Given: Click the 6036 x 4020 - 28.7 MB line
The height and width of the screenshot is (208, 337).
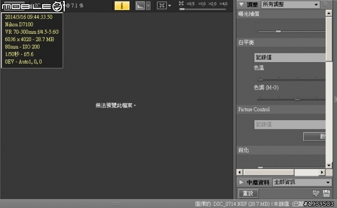Looking at the screenshot, I should (x=29, y=39).
